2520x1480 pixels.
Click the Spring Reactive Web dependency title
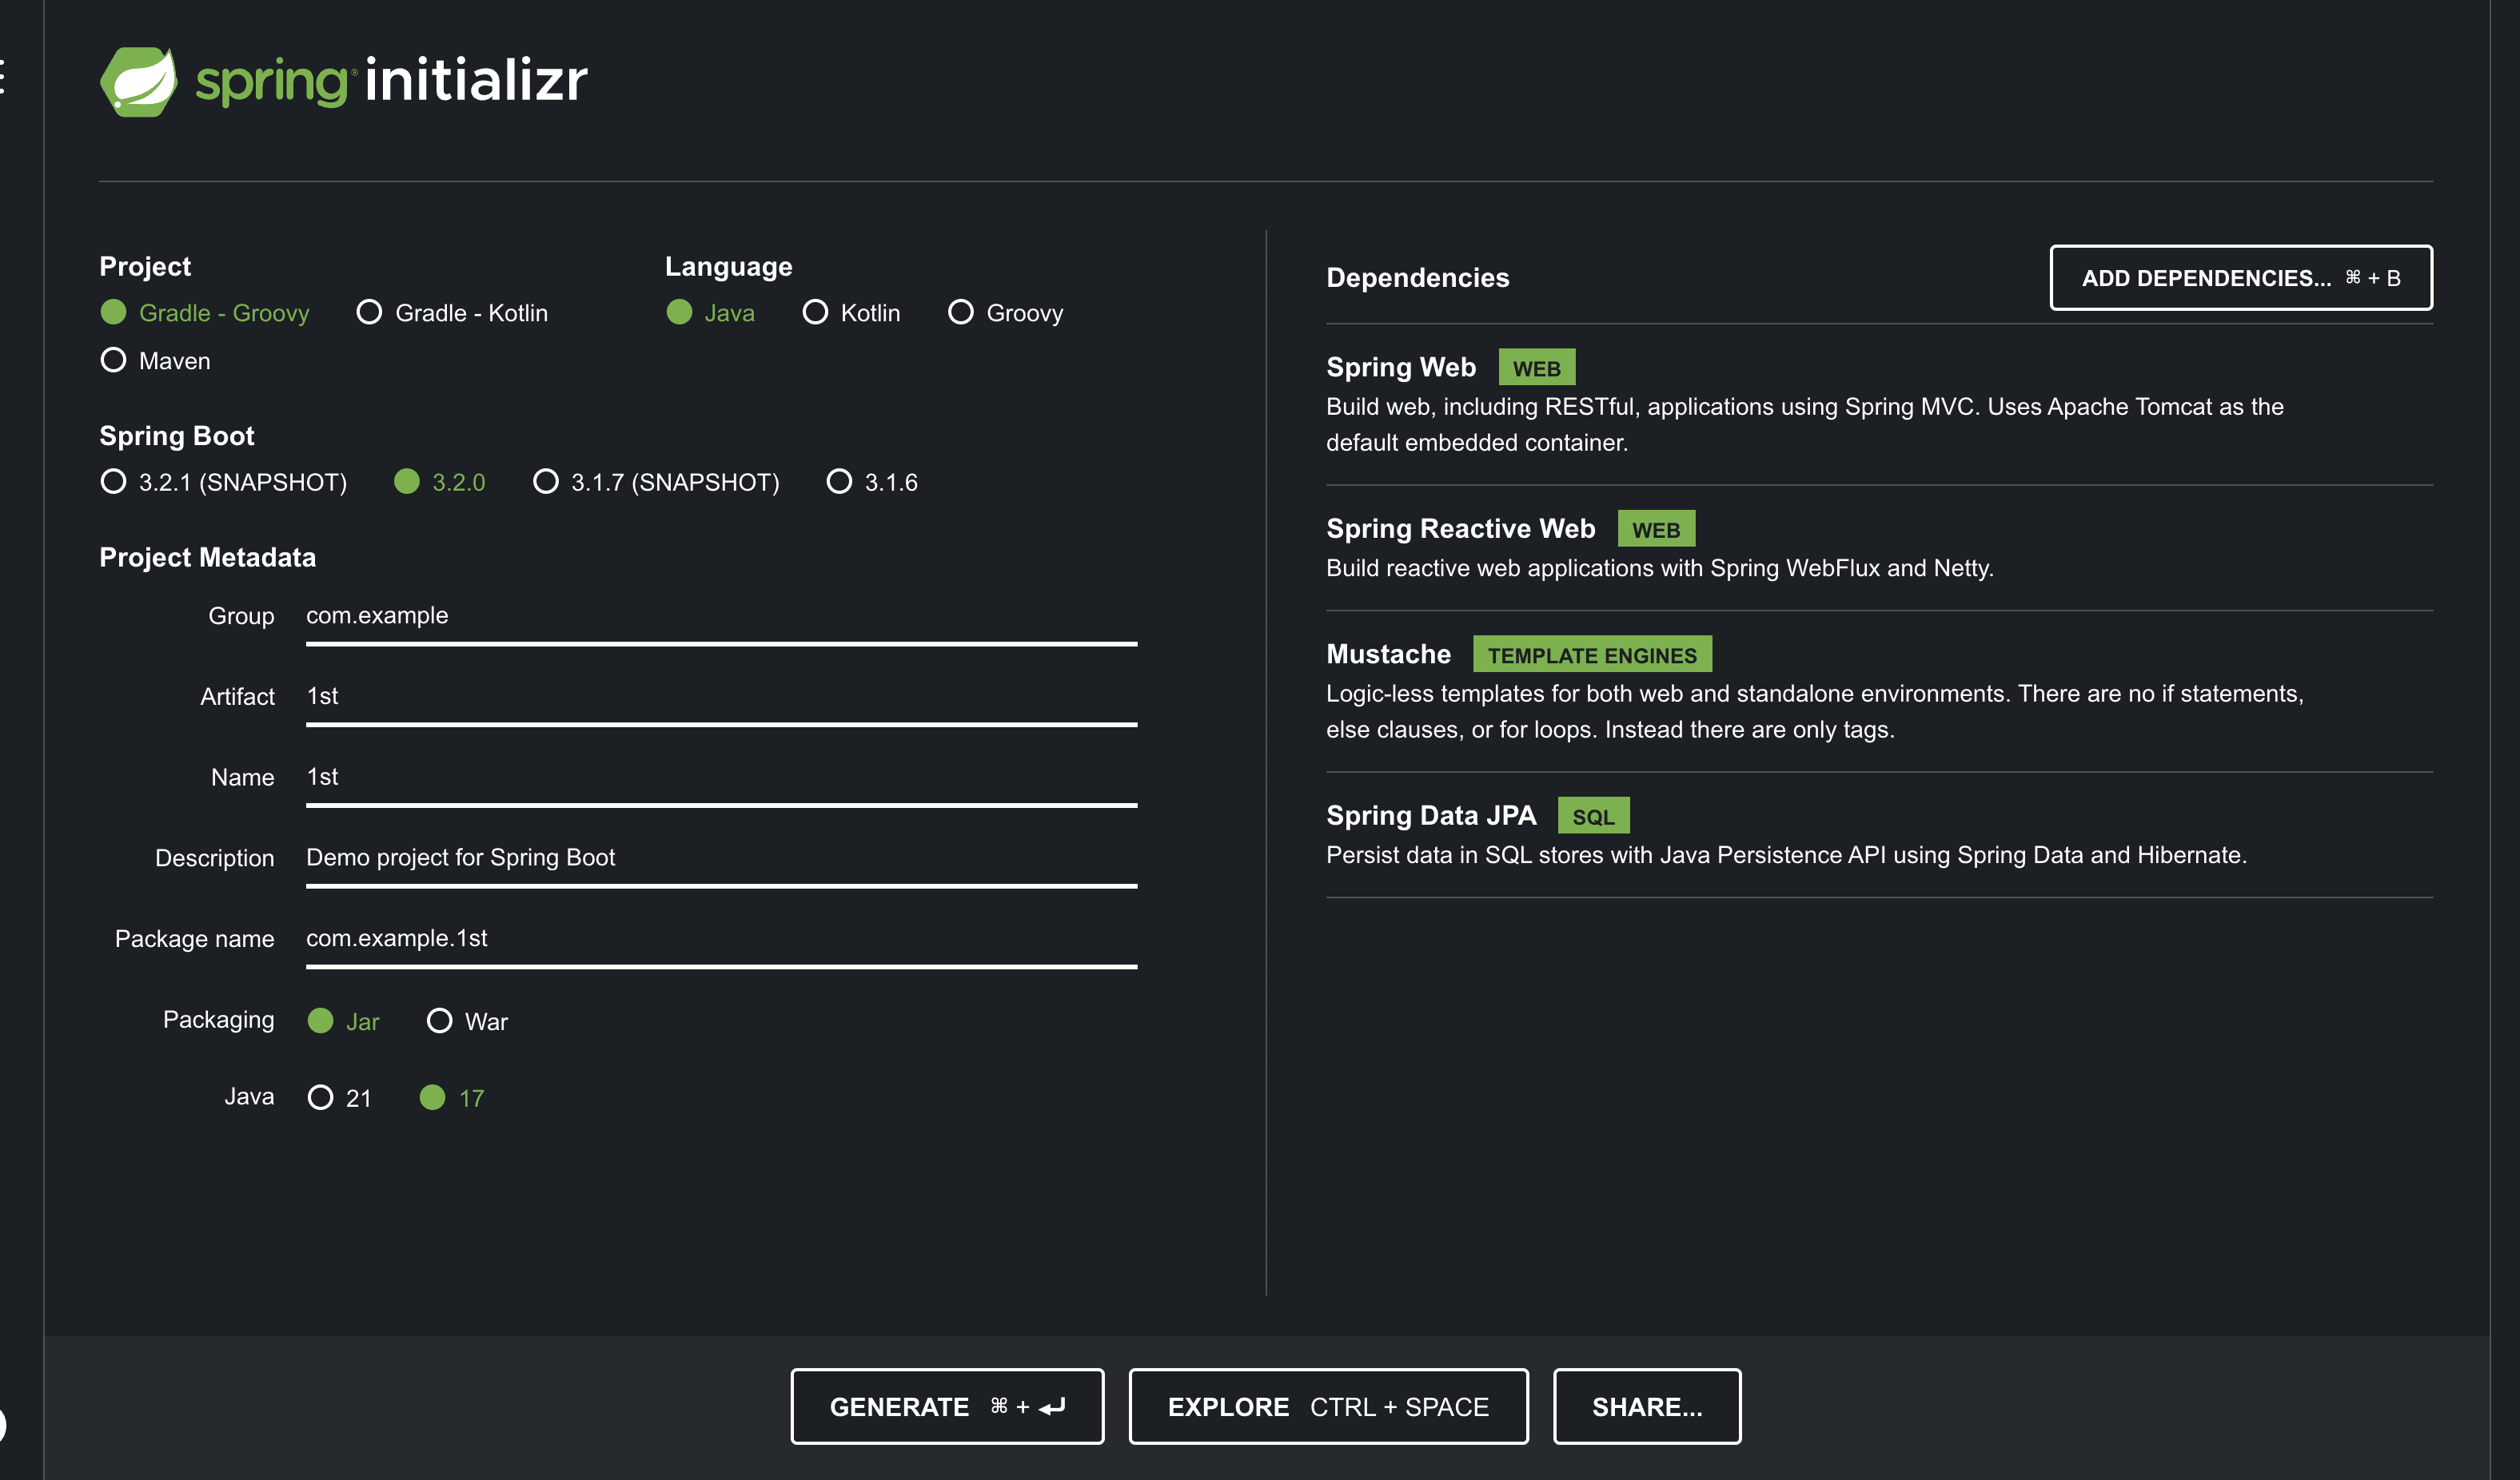[1460, 529]
